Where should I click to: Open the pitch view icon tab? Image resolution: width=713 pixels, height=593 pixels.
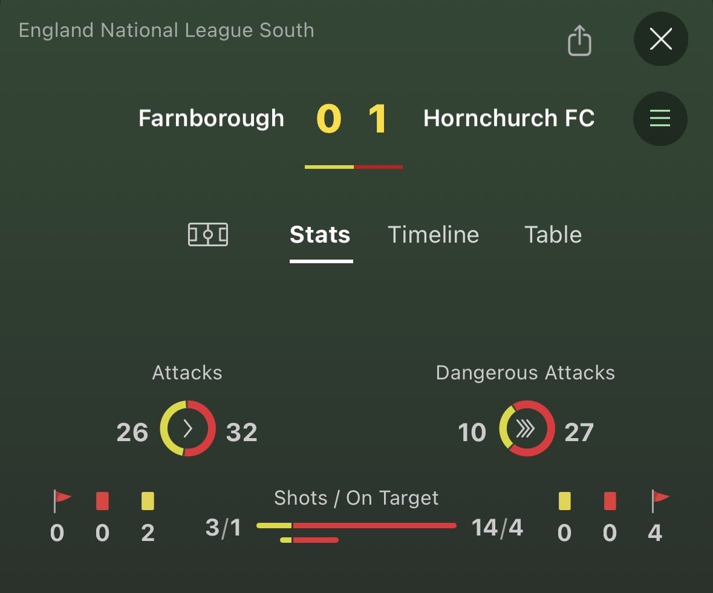tap(207, 234)
